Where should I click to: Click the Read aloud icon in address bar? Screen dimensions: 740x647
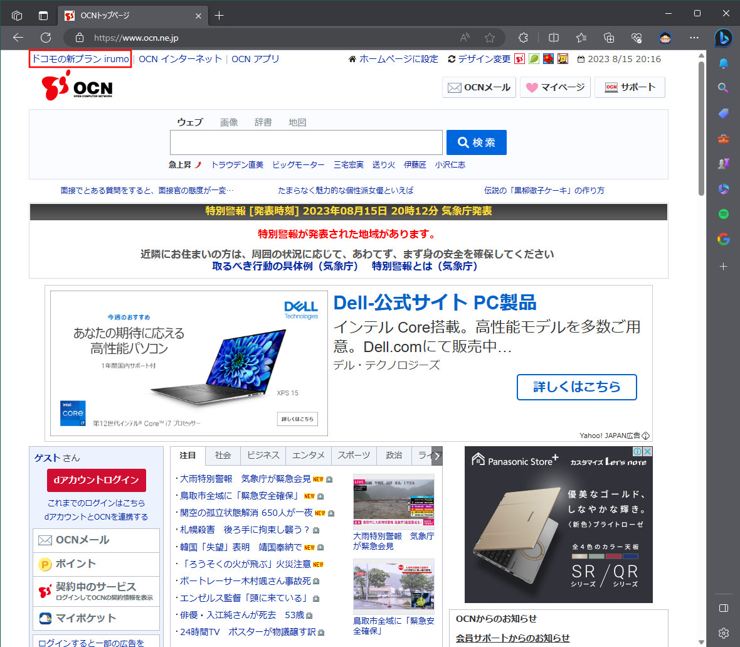click(x=465, y=38)
